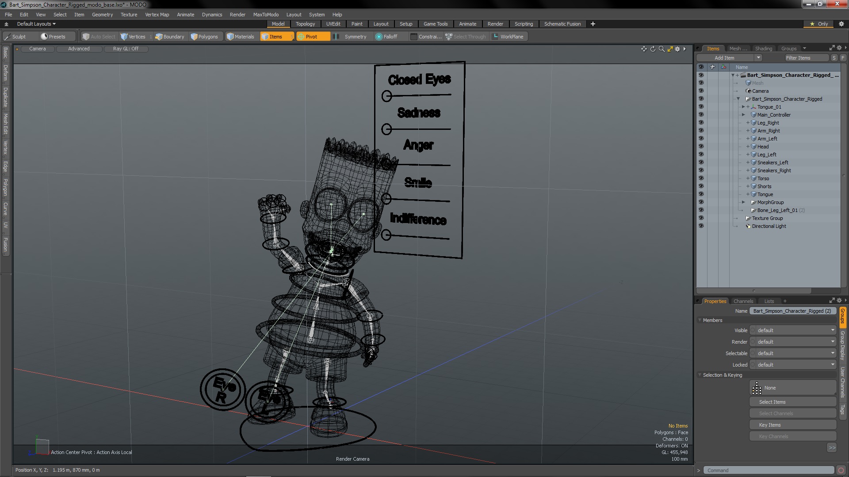
Task: Activate the Pivot mode button
Action: click(x=313, y=37)
